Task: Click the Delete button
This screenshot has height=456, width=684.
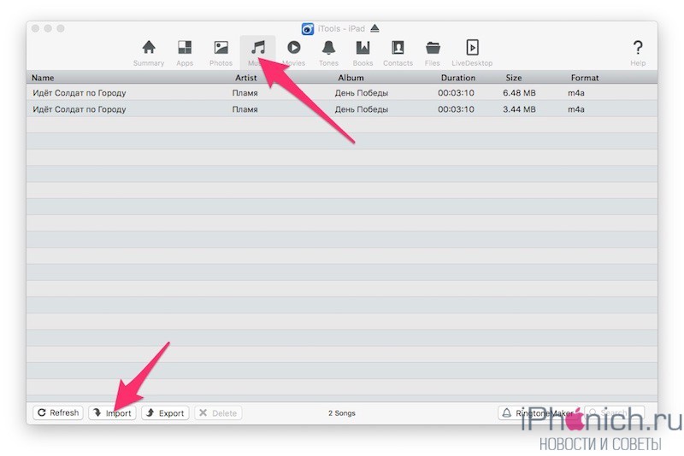Action: pos(218,413)
